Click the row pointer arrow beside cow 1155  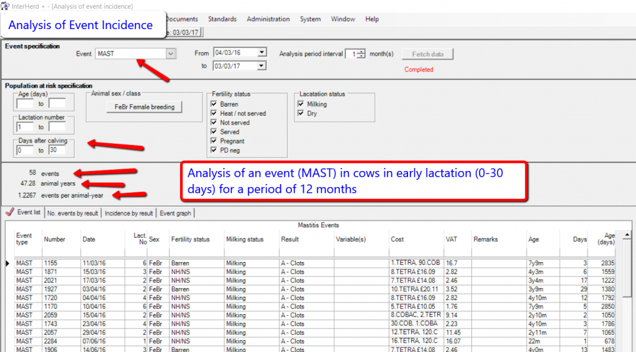point(7,263)
